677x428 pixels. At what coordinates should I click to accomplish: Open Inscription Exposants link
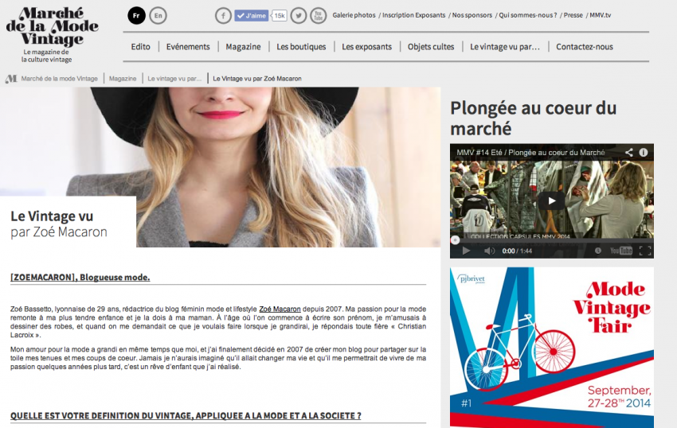pyautogui.click(x=413, y=15)
